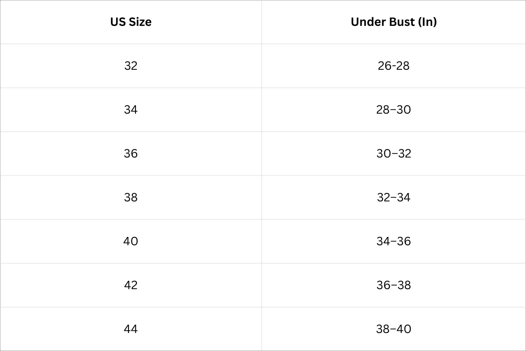
Task: Click the word "US" in the header
Action: (118, 22)
